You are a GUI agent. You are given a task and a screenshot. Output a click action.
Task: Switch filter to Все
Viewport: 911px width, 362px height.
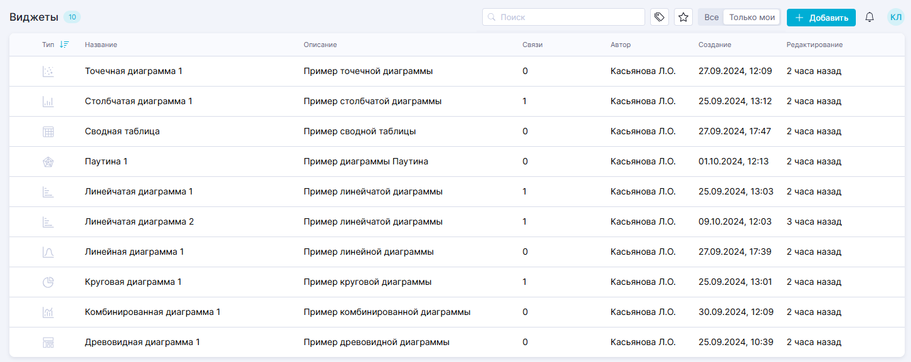711,17
